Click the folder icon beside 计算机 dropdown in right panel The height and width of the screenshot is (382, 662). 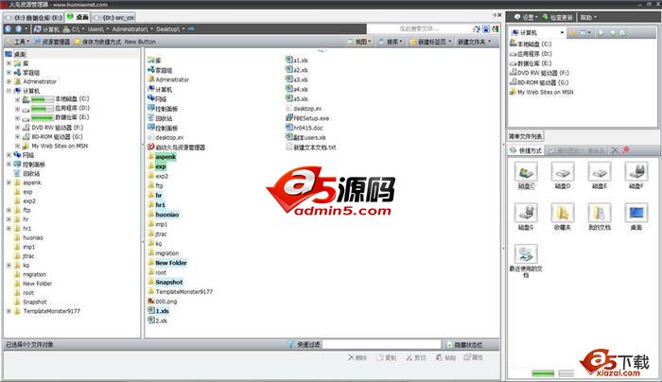point(573,32)
